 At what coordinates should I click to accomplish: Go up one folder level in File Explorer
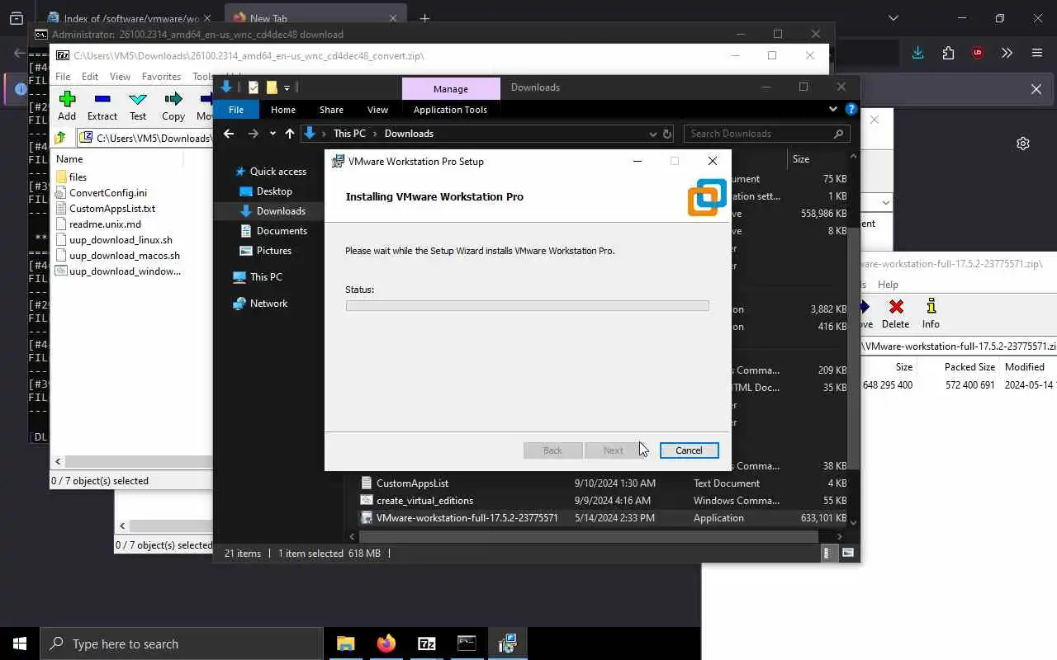pyautogui.click(x=290, y=134)
